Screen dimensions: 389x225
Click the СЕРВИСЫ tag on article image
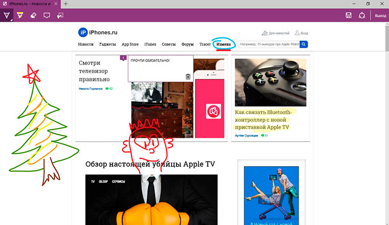(118, 181)
